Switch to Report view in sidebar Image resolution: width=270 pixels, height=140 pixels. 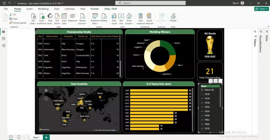pos(4,32)
